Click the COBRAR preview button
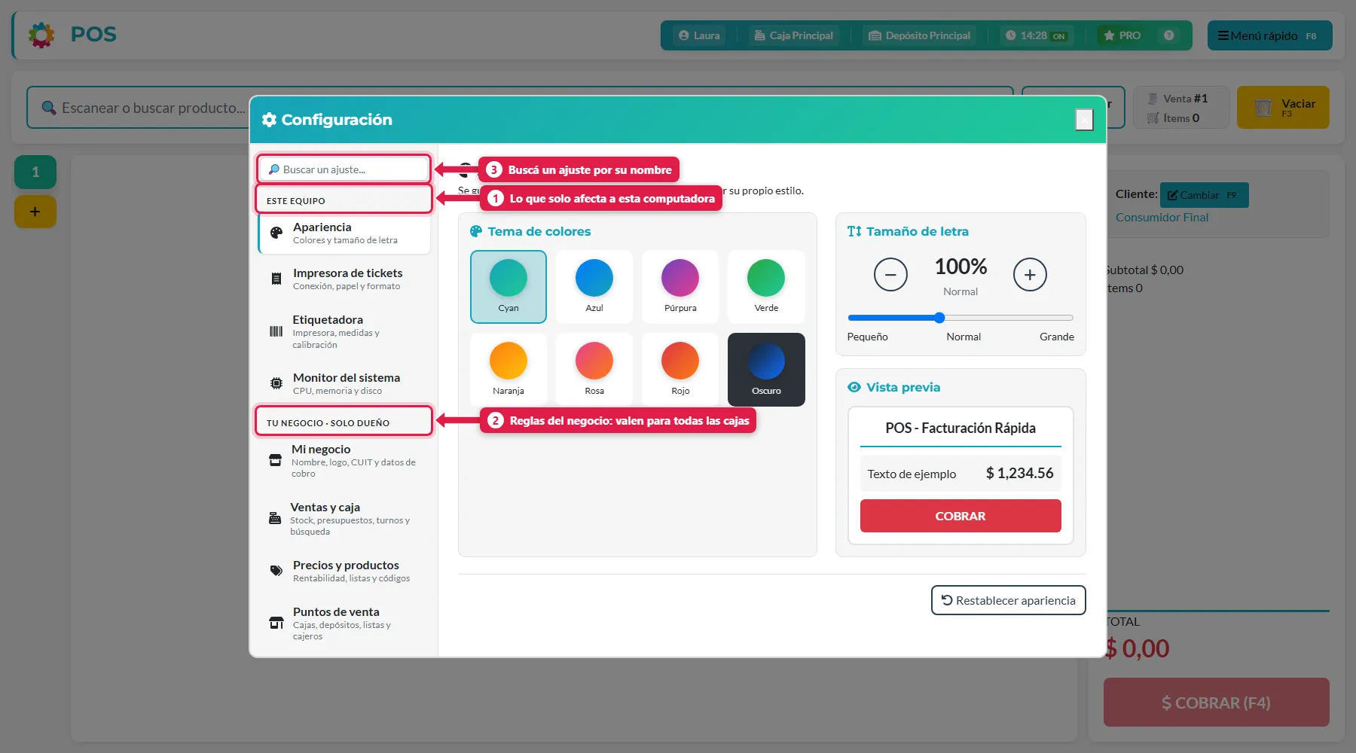1356x753 pixels. tap(960, 516)
